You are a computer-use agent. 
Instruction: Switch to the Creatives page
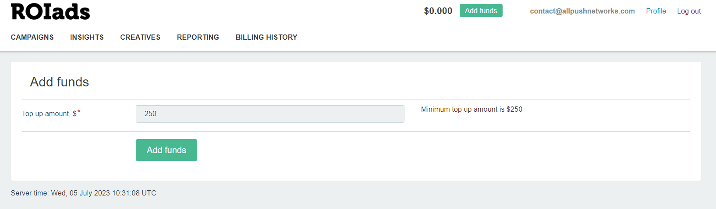[140, 38]
